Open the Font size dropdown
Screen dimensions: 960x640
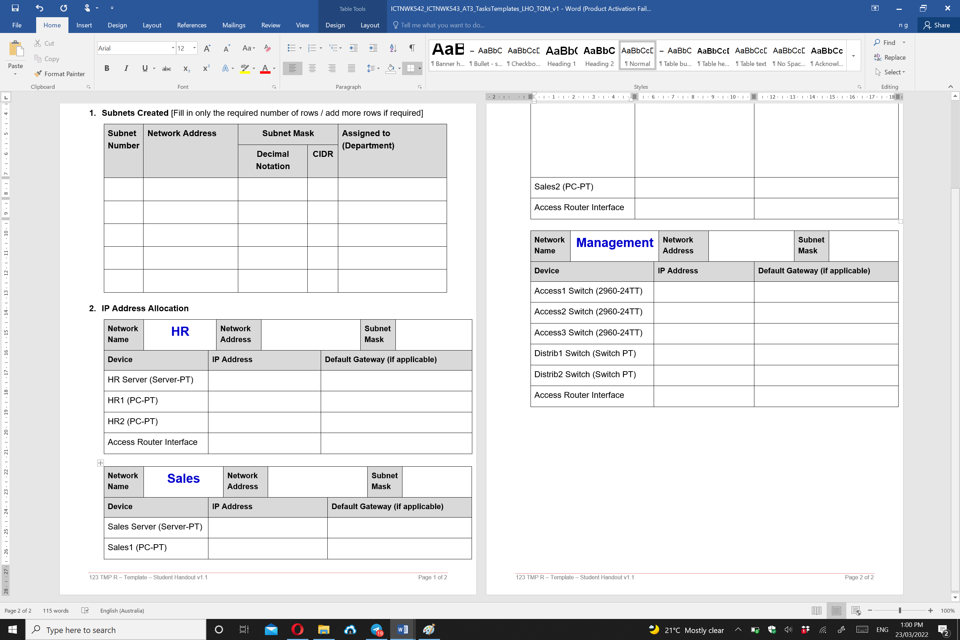194,48
